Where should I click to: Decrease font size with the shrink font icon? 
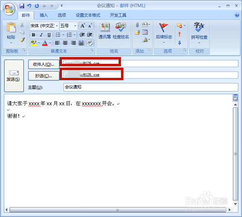[90, 26]
